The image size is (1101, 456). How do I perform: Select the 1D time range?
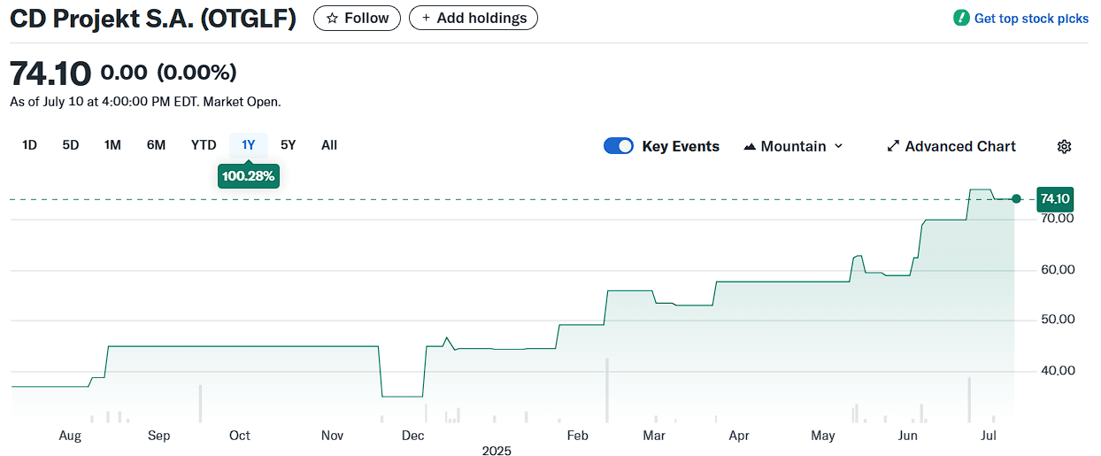tap(29, 145)
